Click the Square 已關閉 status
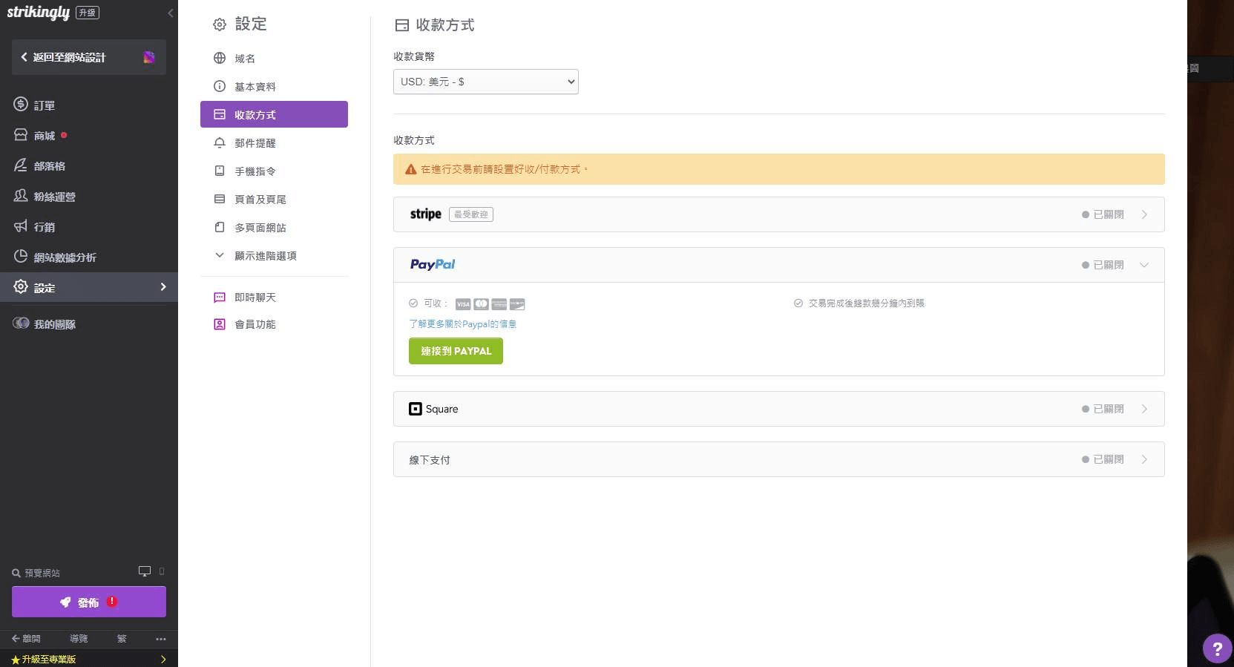Screen dimensions: 1234x667 click(x=1103, y=409)
